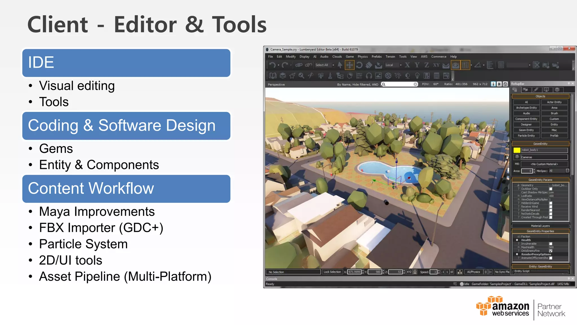Image resolution: width=577 pixels, height=325 pixels.
Task: Enable the Outdoor Only checkbox
Action: click(x=551, y=189)
